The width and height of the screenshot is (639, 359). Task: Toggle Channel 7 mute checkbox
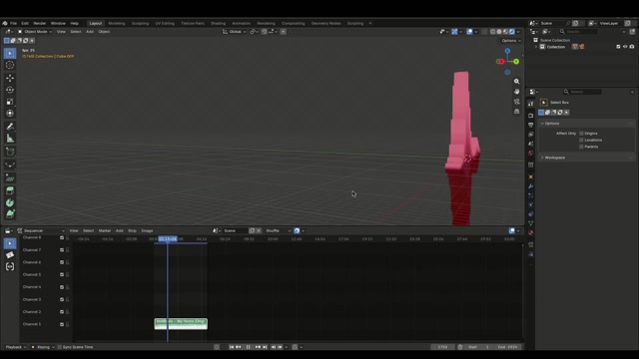pos(62,250)
